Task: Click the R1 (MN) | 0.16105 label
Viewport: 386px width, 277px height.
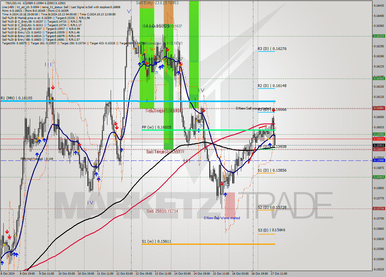Action: [x=16, y=98]
